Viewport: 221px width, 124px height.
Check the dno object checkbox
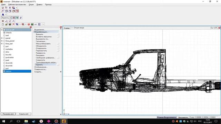tap(4, 52)
